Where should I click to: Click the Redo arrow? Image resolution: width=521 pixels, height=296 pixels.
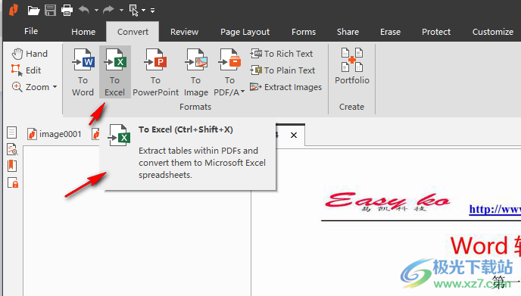pos(108,10)
